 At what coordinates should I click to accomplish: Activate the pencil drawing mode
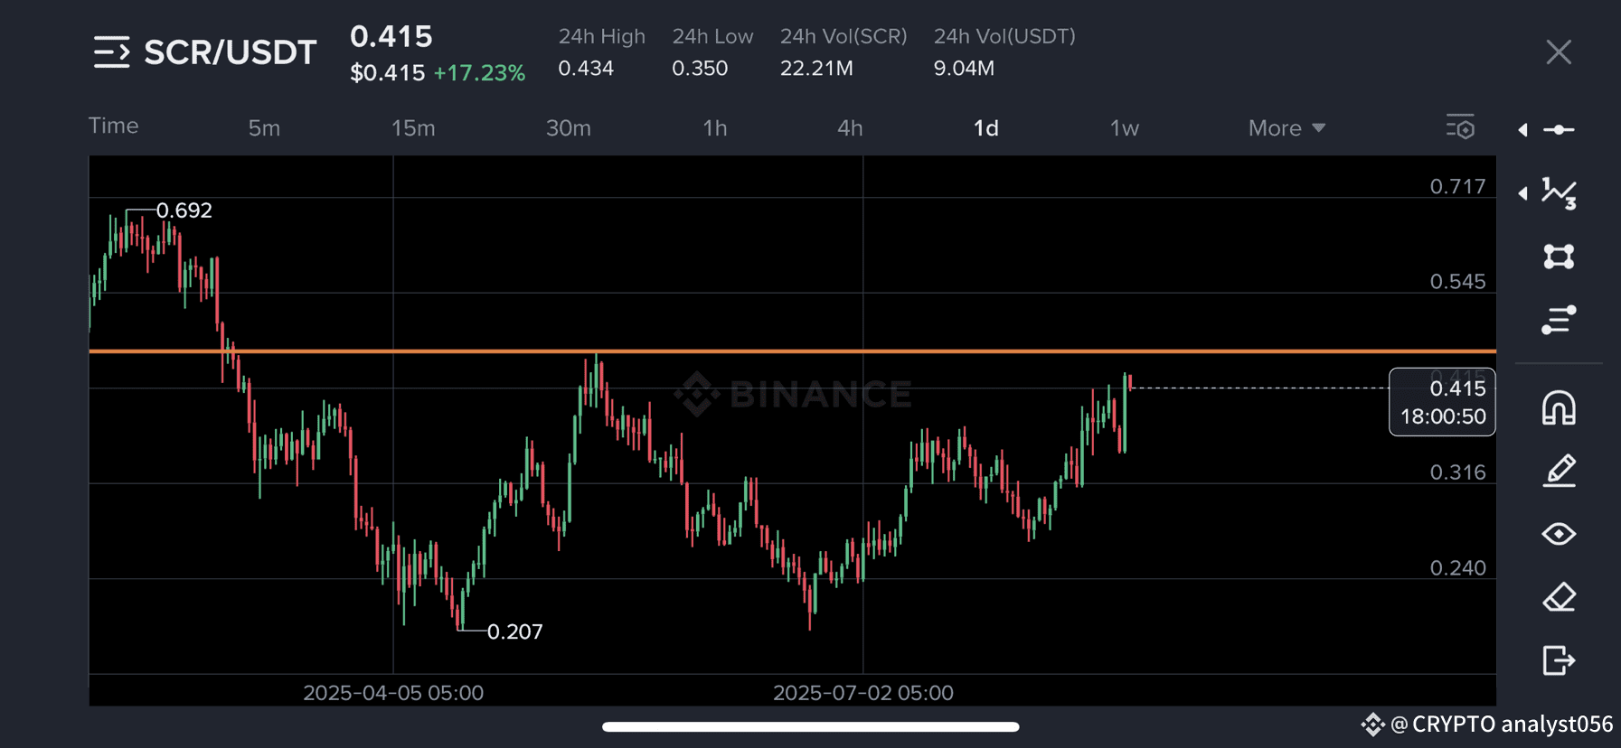pyautogui.click(x=1560, y=471)
